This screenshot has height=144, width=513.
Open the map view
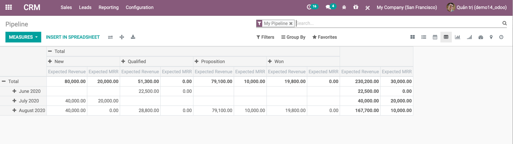point(491,37)
